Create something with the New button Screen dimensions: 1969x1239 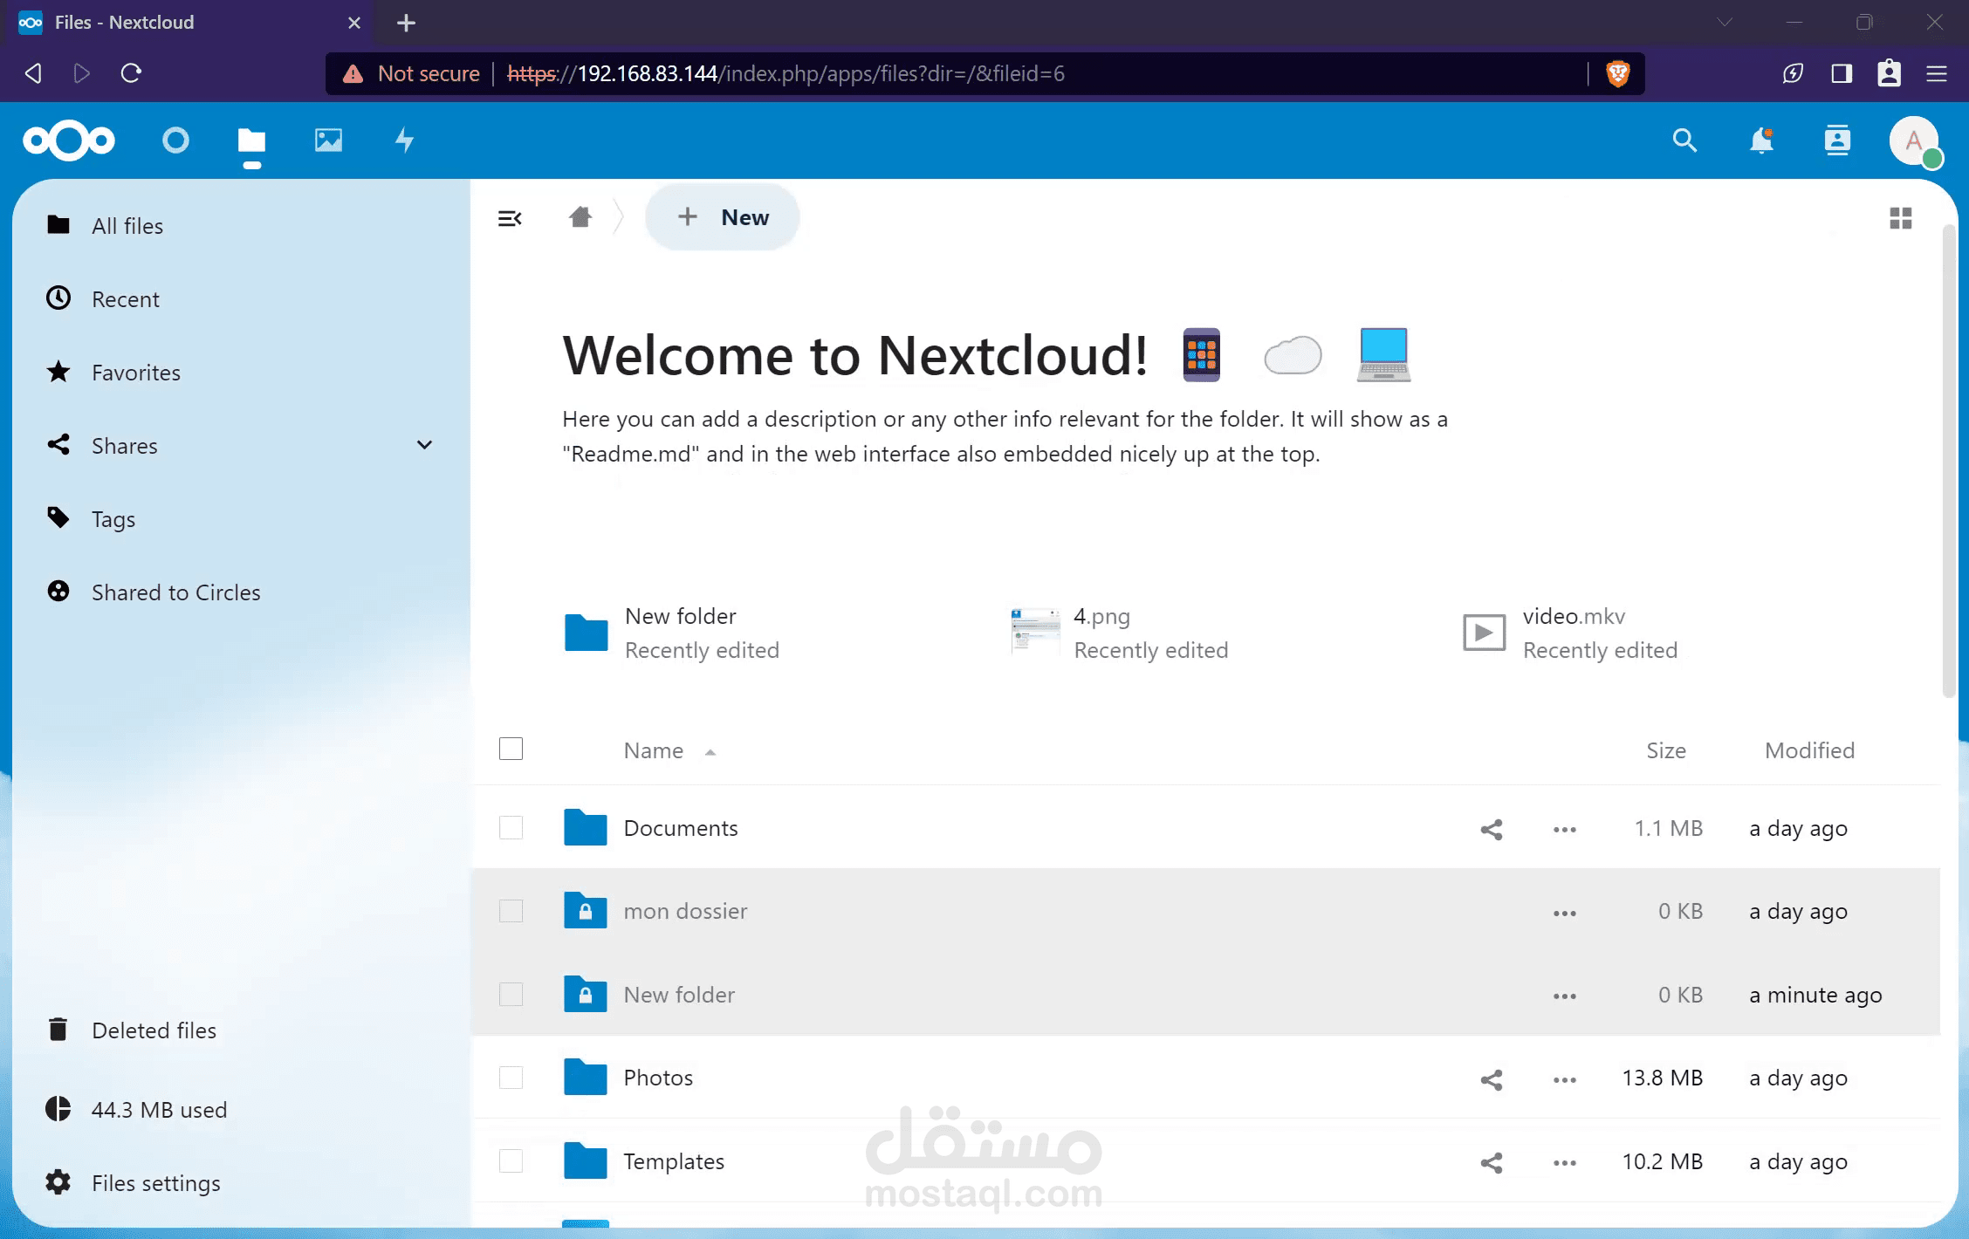coord(722,216)
